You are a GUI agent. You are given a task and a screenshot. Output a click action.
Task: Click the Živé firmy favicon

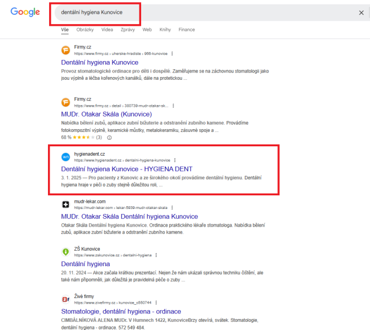point(66,299)
